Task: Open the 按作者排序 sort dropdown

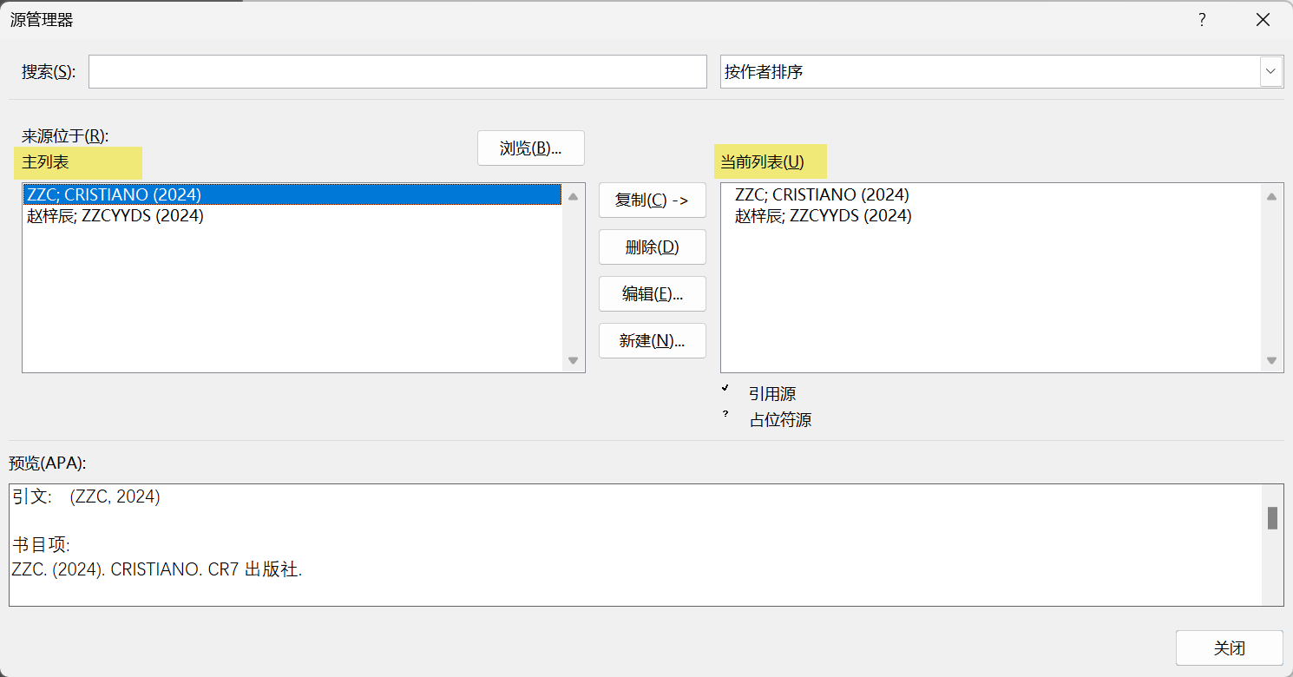Action: pyautogui.click(x=1001, y=72)
